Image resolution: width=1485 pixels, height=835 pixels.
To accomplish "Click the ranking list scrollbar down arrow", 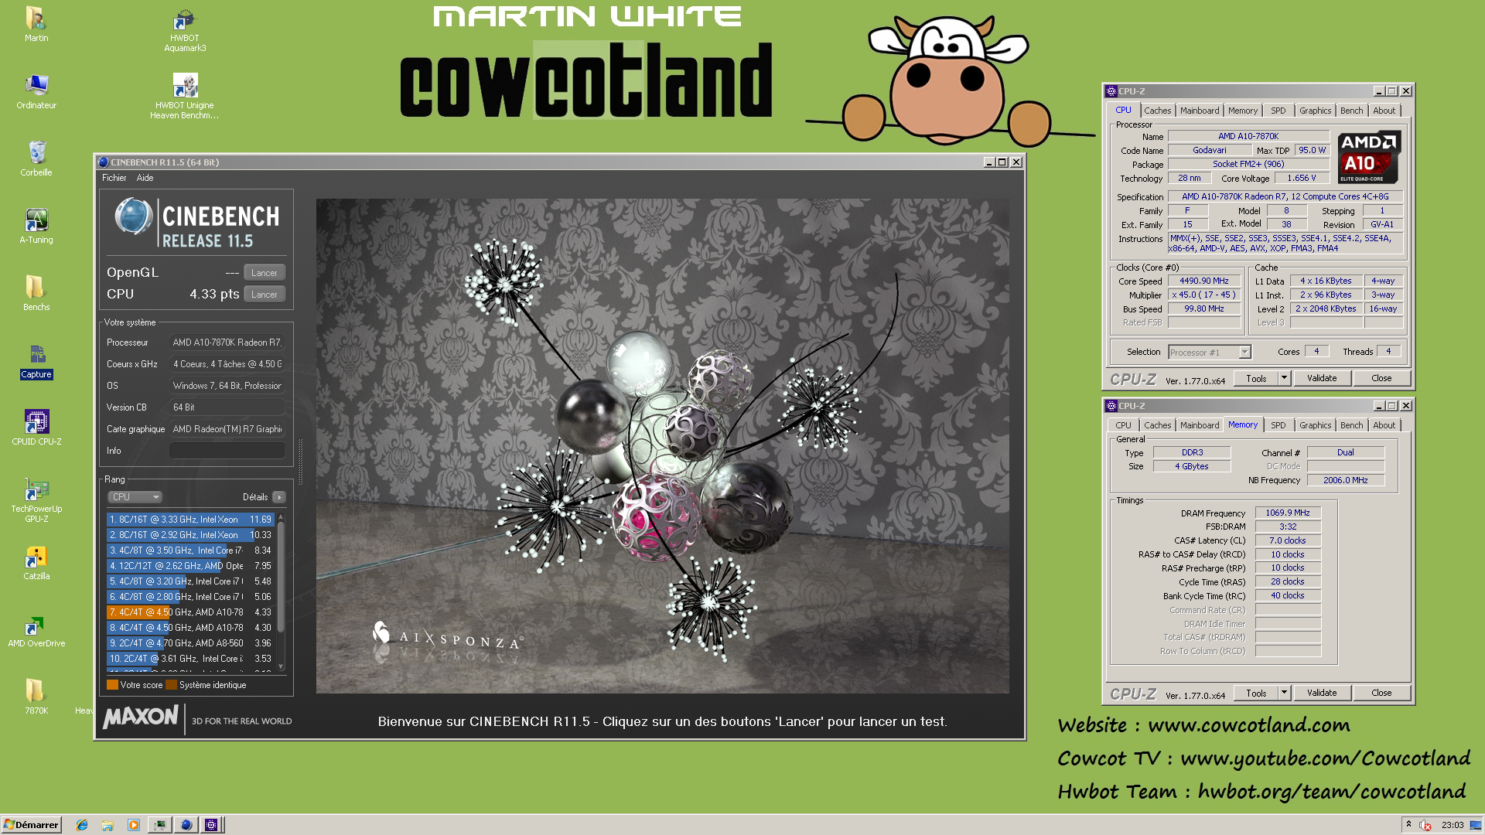I will pyautogui.click(x=281, y=666).
